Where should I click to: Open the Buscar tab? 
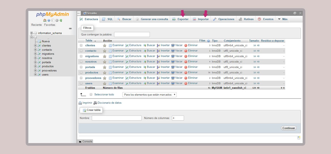pos(124,19)
